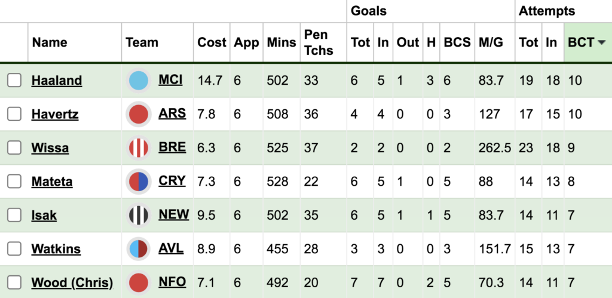This screenshot has width=612, height=298.
Task: Sort the table by Cost column
Action: pyautogui.click(x=212, y=42)
